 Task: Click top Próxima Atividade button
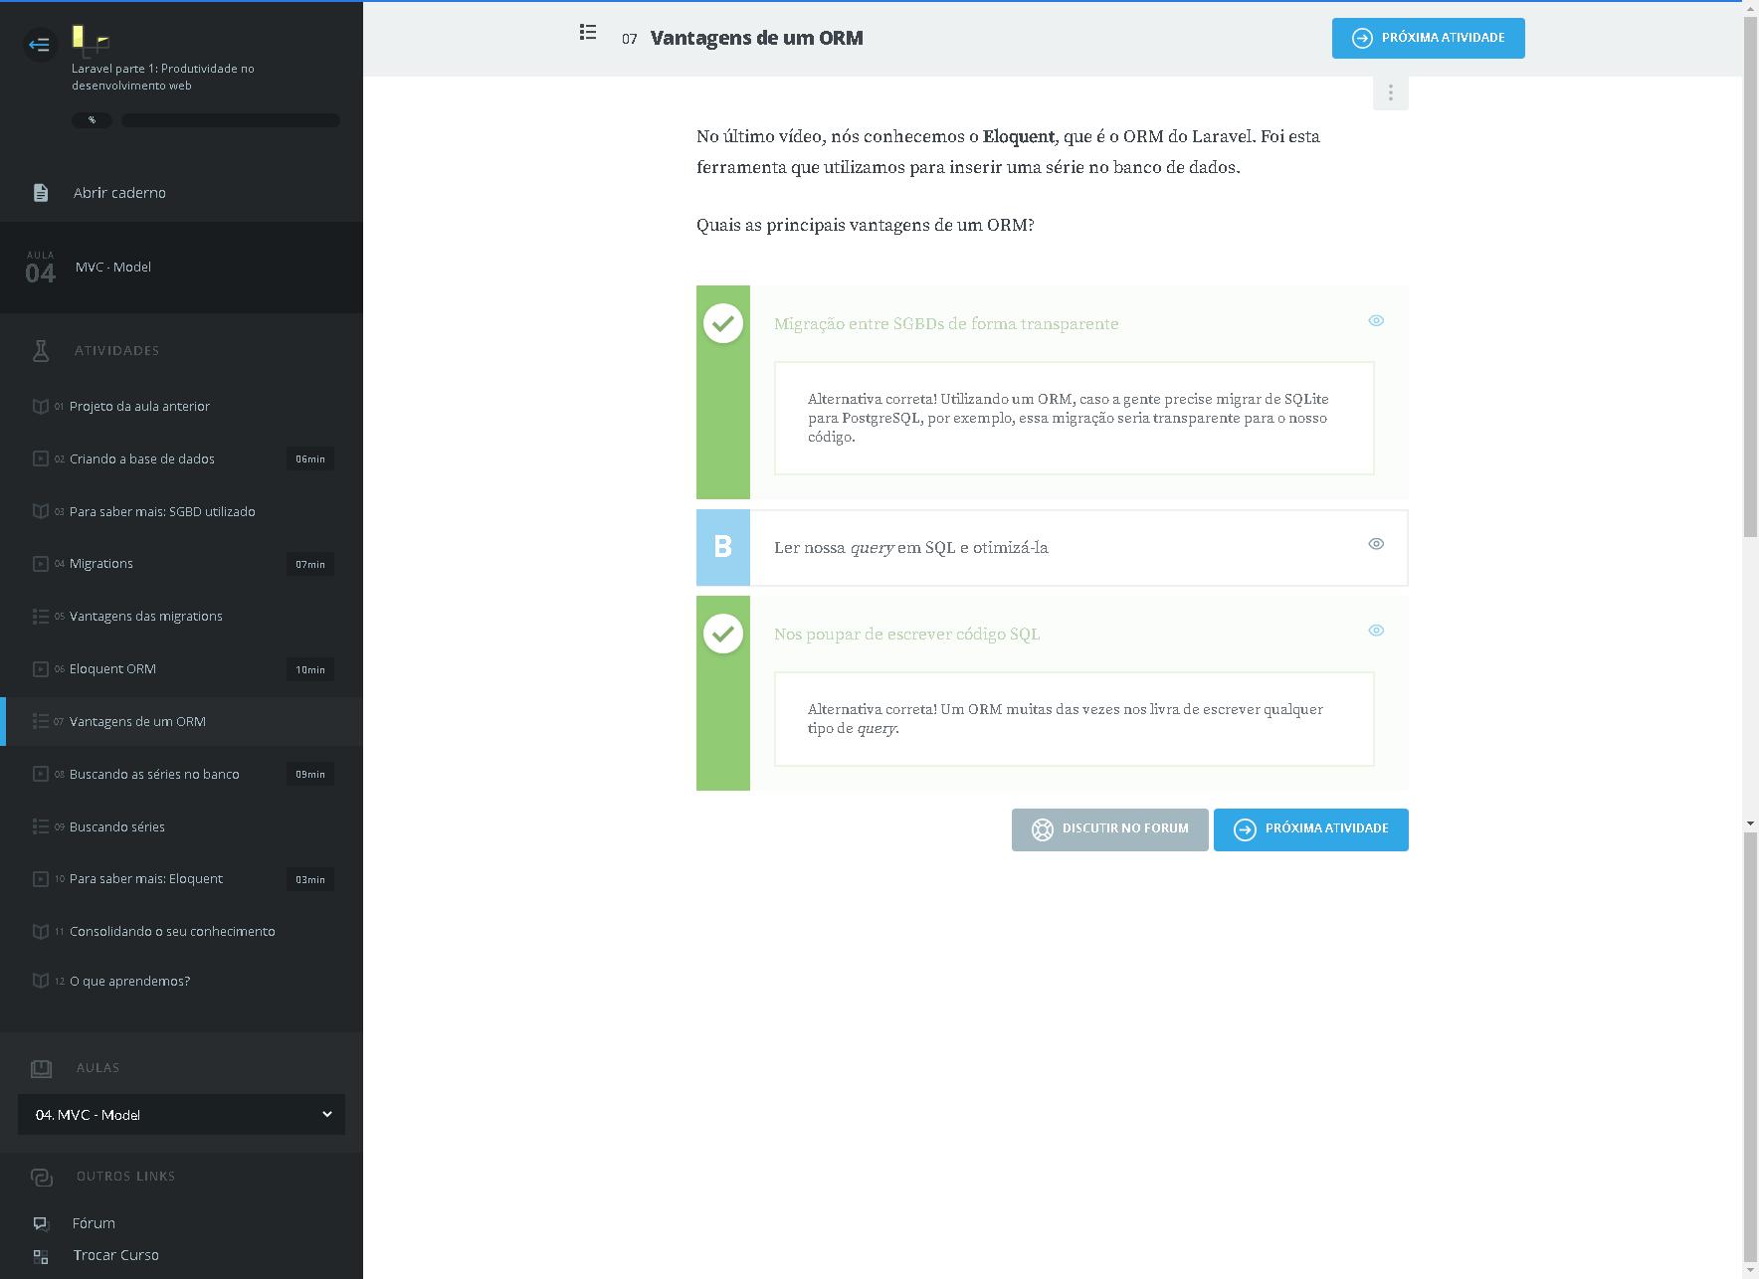(x=1428, y=38)
